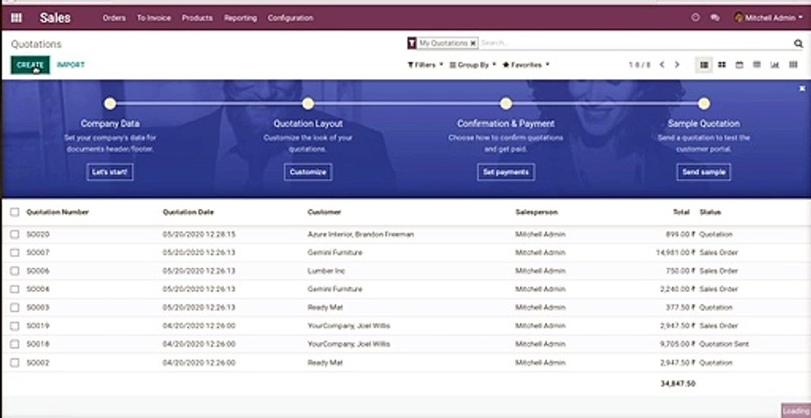Viewport: 811px width, 418px height.
Task: Open the Mitchell Admin user menu
Action: pos(769,18)
